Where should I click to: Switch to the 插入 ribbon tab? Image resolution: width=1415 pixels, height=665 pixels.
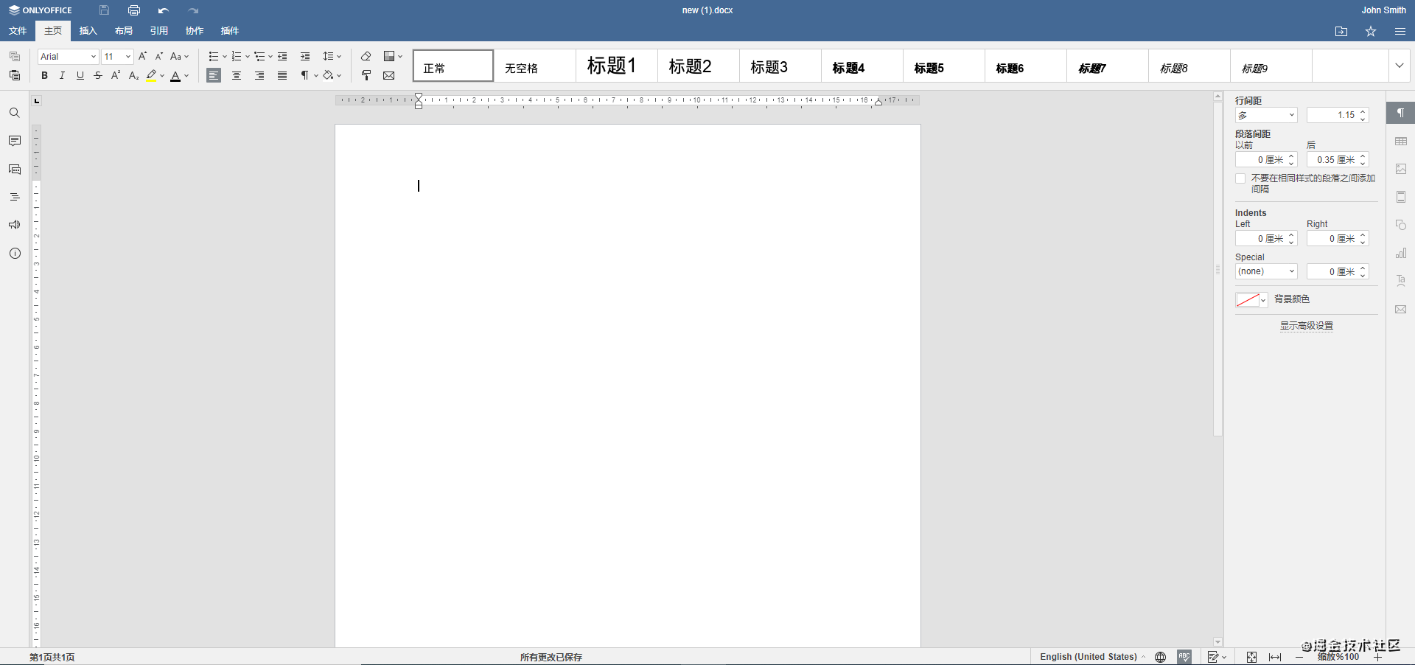pyautogui.click(x=88, y=31)
